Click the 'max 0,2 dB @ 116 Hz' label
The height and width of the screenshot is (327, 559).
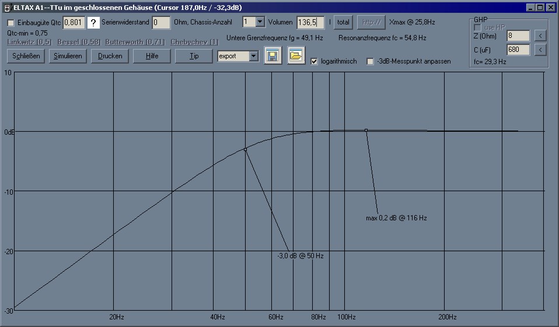[396, 218]
